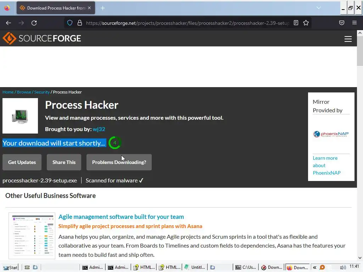Open the SourceForge logo home link
Image resolution: width=363 pixels, height=272 pixels.
click(x=42, y=38)
